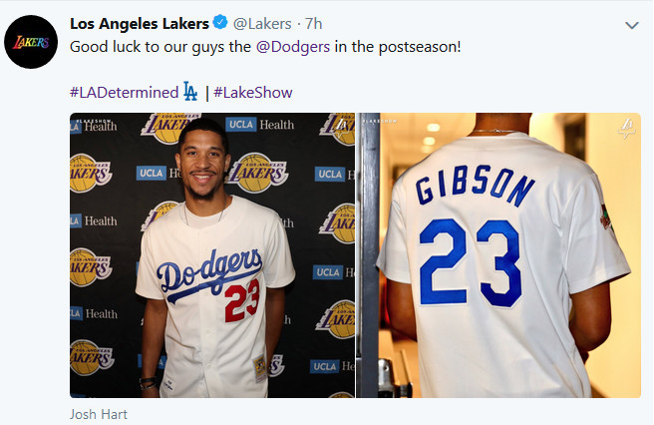Viewport: 654px width, 425px height.
Task: Click the Josh Hart photo caption
Action: click(x=98, y=414)
